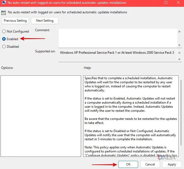Screen dimensions: 184x169
Task: Click the 'Options:' label
Action: pos(7,68)
